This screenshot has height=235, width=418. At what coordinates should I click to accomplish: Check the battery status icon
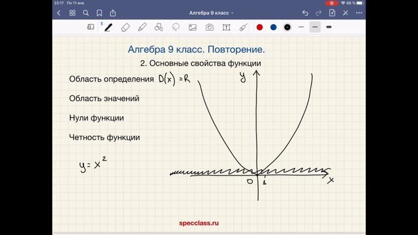[360, 3]
